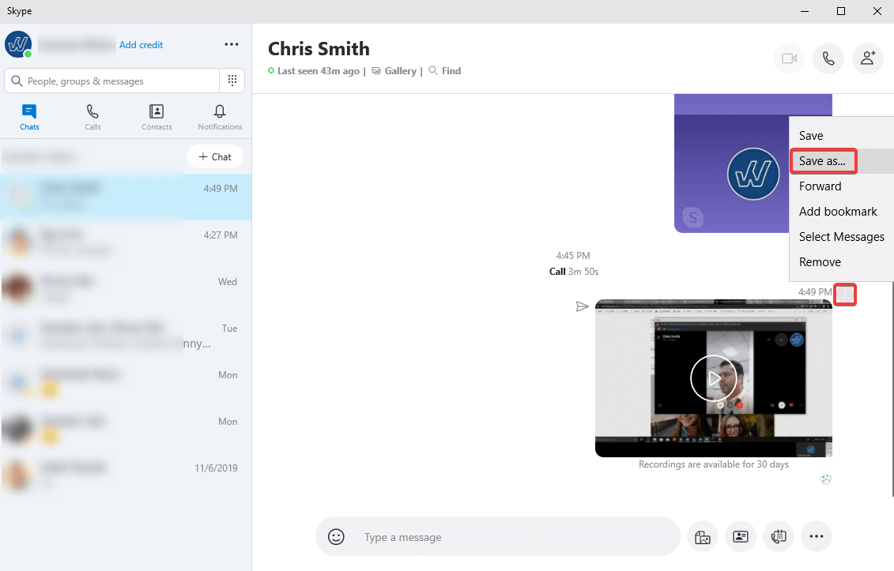This screenshot has height=571, width=894.
Task: Play the recorded call video
Action: (713, 378)
